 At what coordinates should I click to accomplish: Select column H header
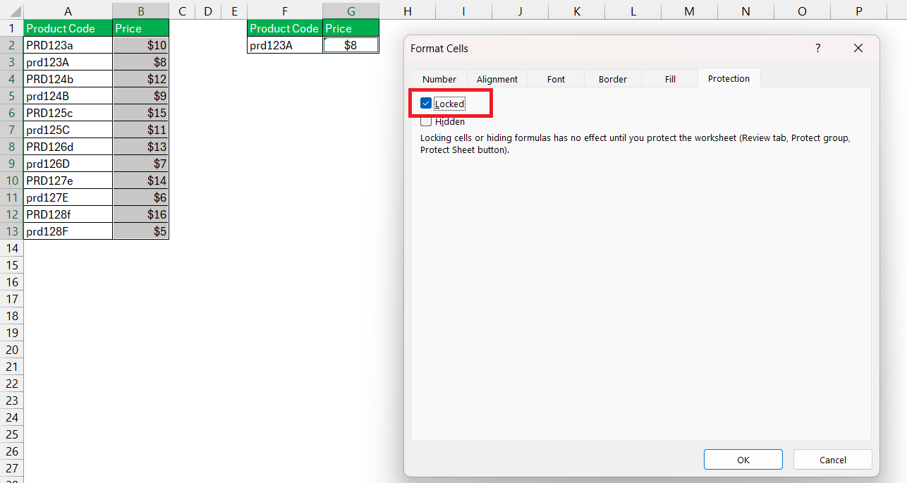click(408, 11)
